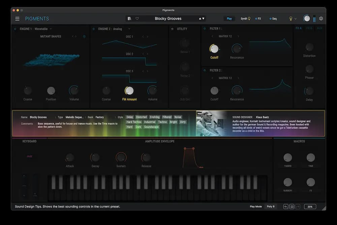This screenshot has width=337, height=225.
Task: Open the settings gear icon
Action: coord(321,19)
